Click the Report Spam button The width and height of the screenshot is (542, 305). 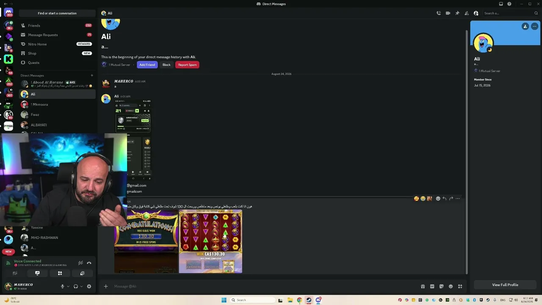pyautogui.click(x=187, y=65)
